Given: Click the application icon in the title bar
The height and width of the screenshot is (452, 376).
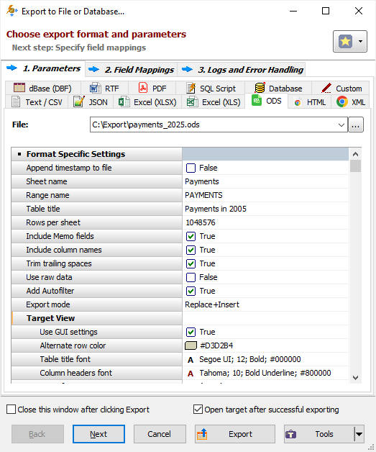Looking at the screenshot, I should (x=12, y=11).
